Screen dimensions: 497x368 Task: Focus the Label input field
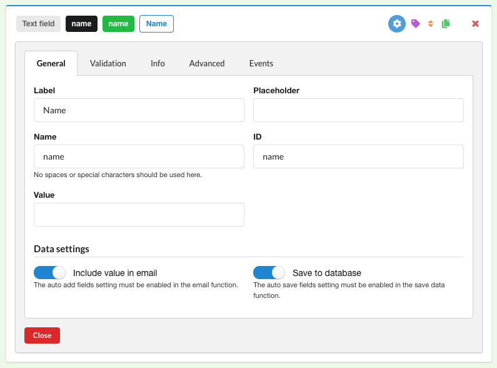click(139, 110)
